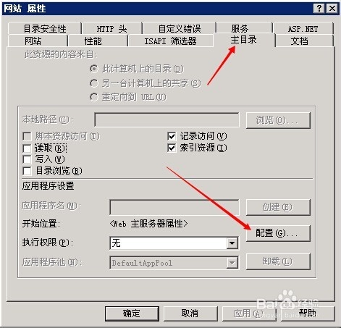Uncheck the 索引资源(I) checkbox
This screenshot has height=328, width=341.
(x=172, y=148)
